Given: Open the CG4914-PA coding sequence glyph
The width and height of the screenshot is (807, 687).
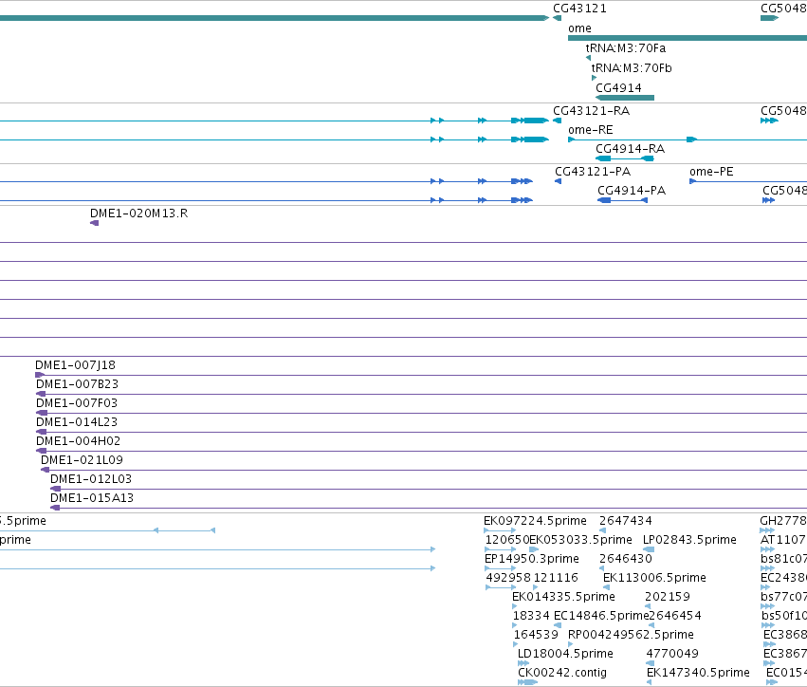Looking at the screenshot, I should click(x=622, y=200).
